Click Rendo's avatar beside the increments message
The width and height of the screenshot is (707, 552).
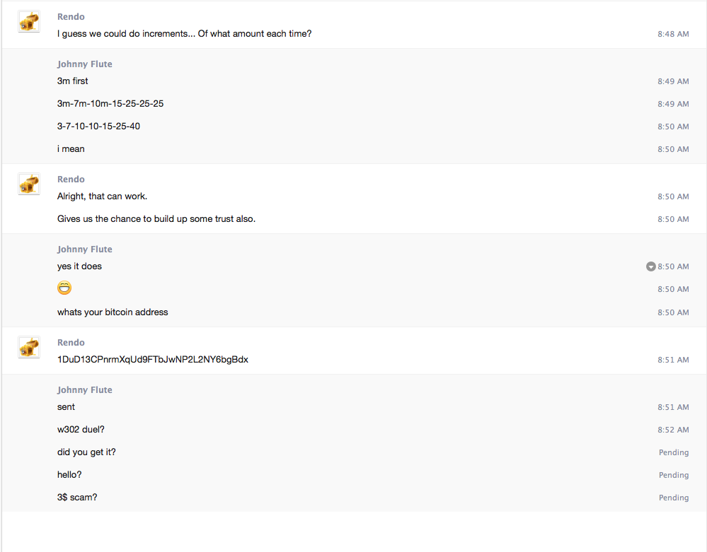tap(29, 21)
